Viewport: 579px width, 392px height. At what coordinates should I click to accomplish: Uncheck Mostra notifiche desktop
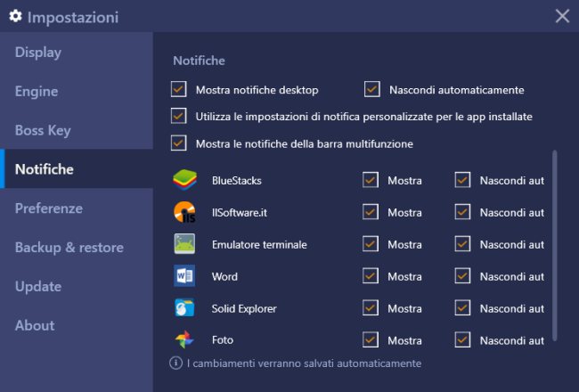coord(179,89)
